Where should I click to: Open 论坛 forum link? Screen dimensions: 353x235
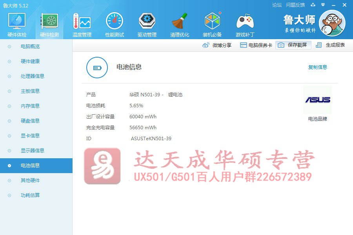(277, 5)
